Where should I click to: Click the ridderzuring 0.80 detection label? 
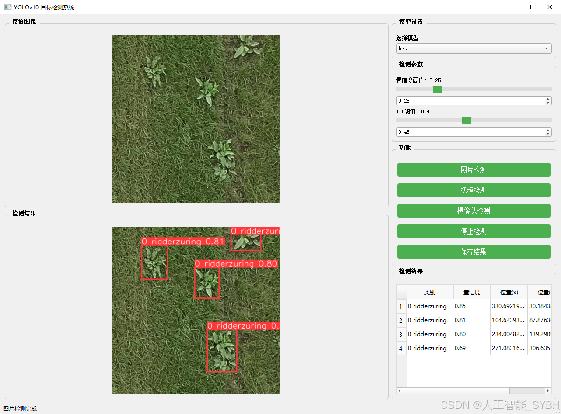(236, 264)
